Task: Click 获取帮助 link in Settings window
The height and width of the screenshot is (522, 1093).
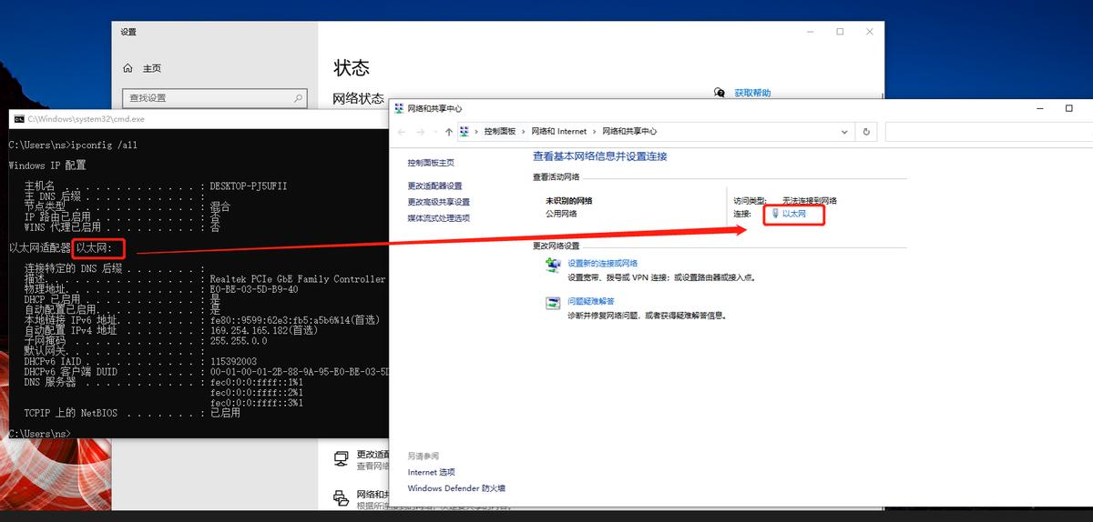Action: point(752,93)
